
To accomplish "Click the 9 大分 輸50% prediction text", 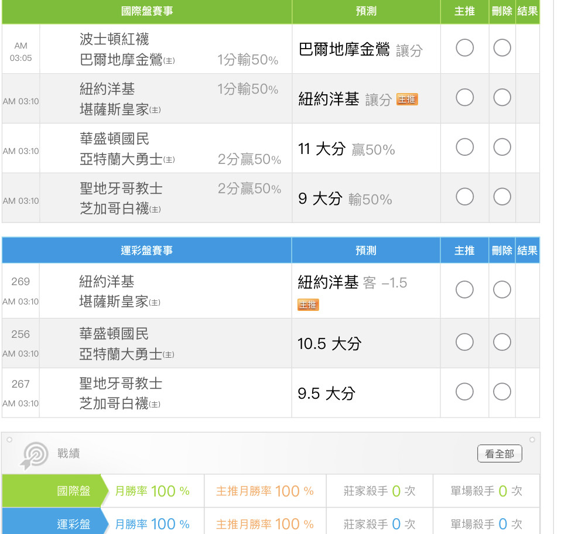I will click(x=345, y=199).
